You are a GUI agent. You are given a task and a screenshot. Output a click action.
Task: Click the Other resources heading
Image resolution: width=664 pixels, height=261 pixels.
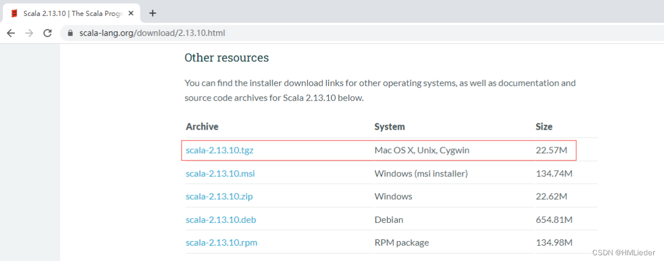click(x=226, y=58)
